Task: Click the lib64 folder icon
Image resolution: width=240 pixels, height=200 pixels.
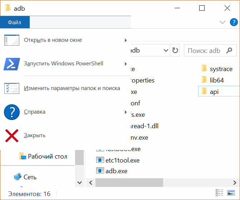Action: click(x=204, y=80)
